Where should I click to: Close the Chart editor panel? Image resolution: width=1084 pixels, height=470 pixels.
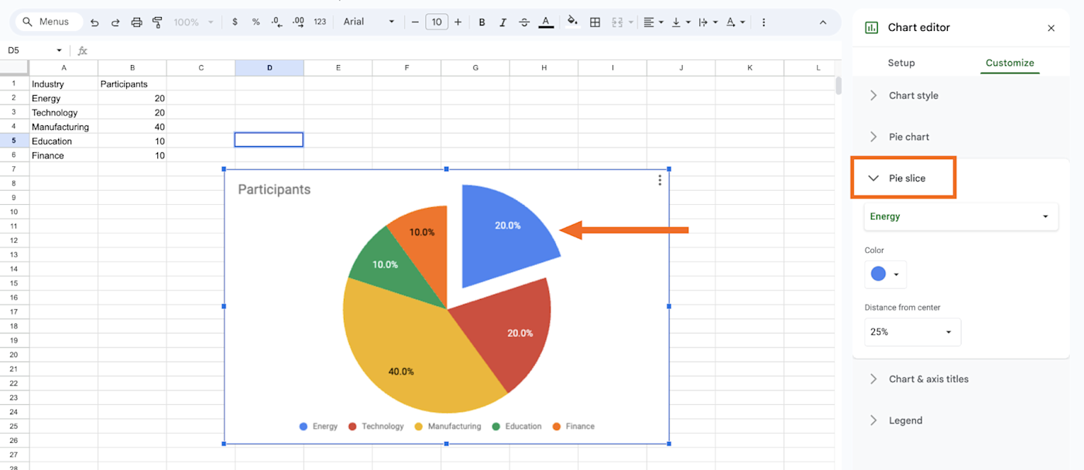tap(1051, 28)
